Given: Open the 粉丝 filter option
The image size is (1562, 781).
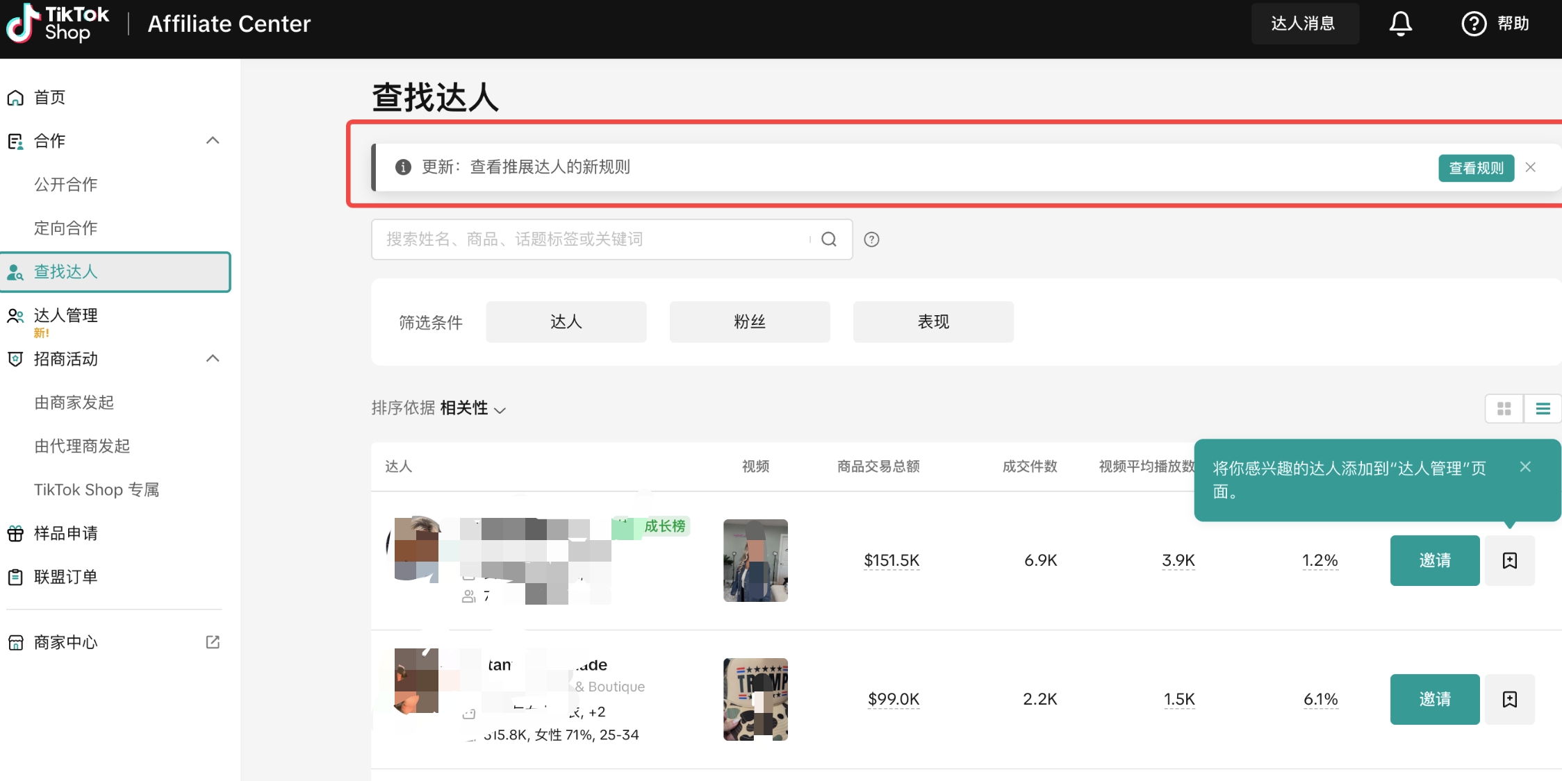Looking at the screenshot, I should point(749,322).
